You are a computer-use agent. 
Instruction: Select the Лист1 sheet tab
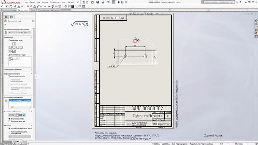[17, 141]
